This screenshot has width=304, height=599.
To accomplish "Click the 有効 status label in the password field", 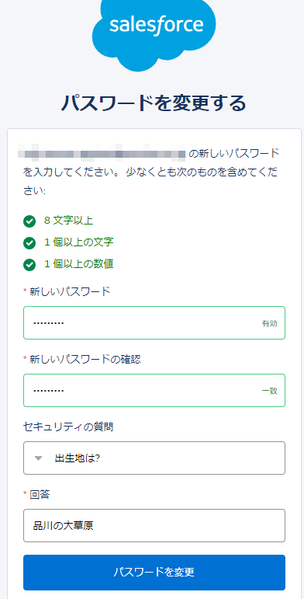I will pyautogui.click(x=269, y=323).
